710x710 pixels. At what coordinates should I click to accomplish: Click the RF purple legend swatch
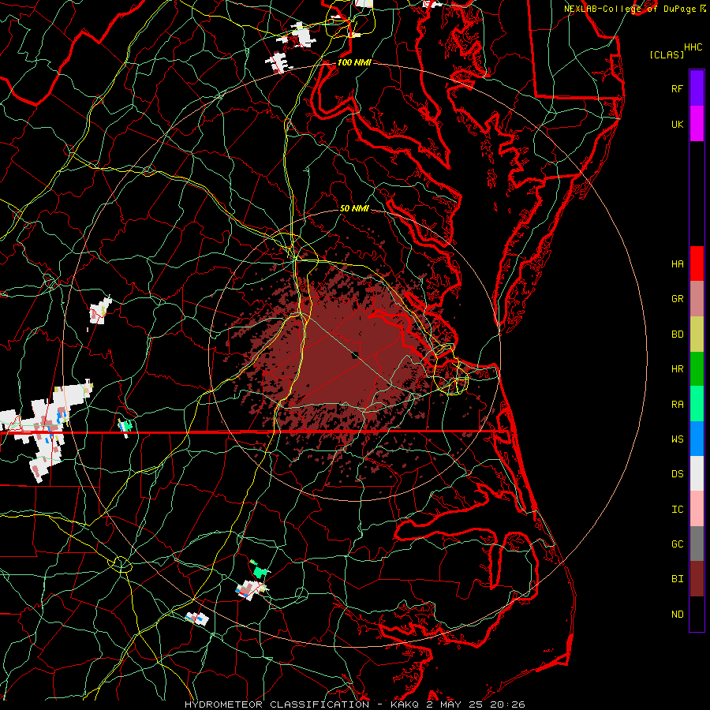coord(697,88)
